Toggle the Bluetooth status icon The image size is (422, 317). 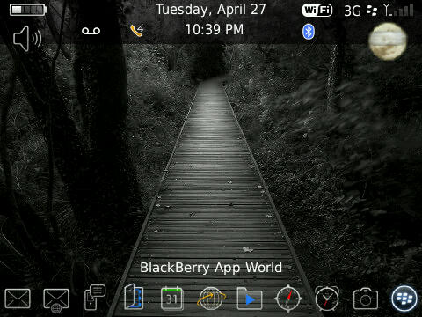pyautogui.click(x=309, y=32)
